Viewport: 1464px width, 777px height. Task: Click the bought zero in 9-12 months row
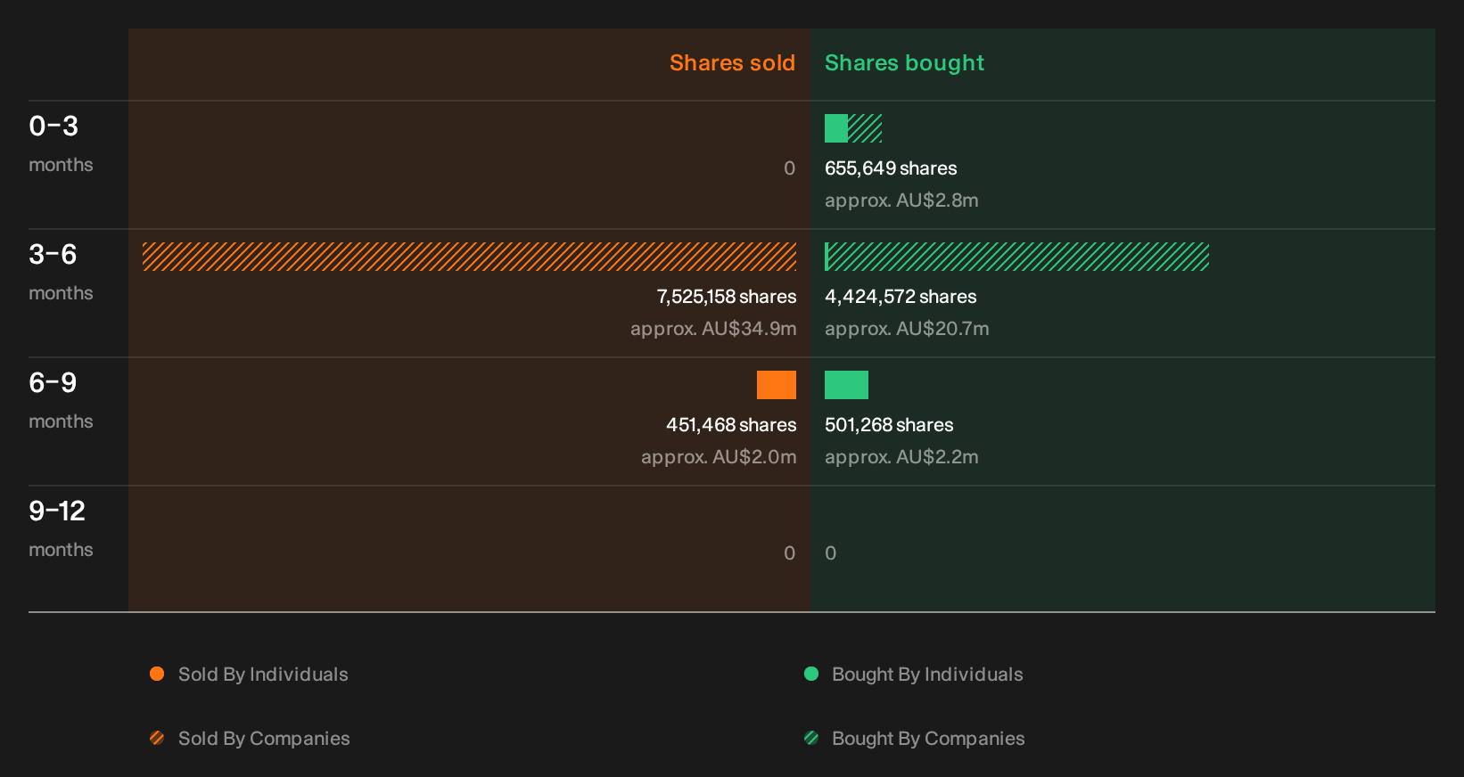tap(830, 553)
